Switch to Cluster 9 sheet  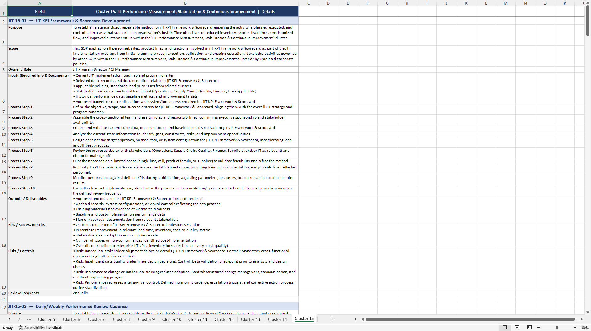tap(146, 319)
